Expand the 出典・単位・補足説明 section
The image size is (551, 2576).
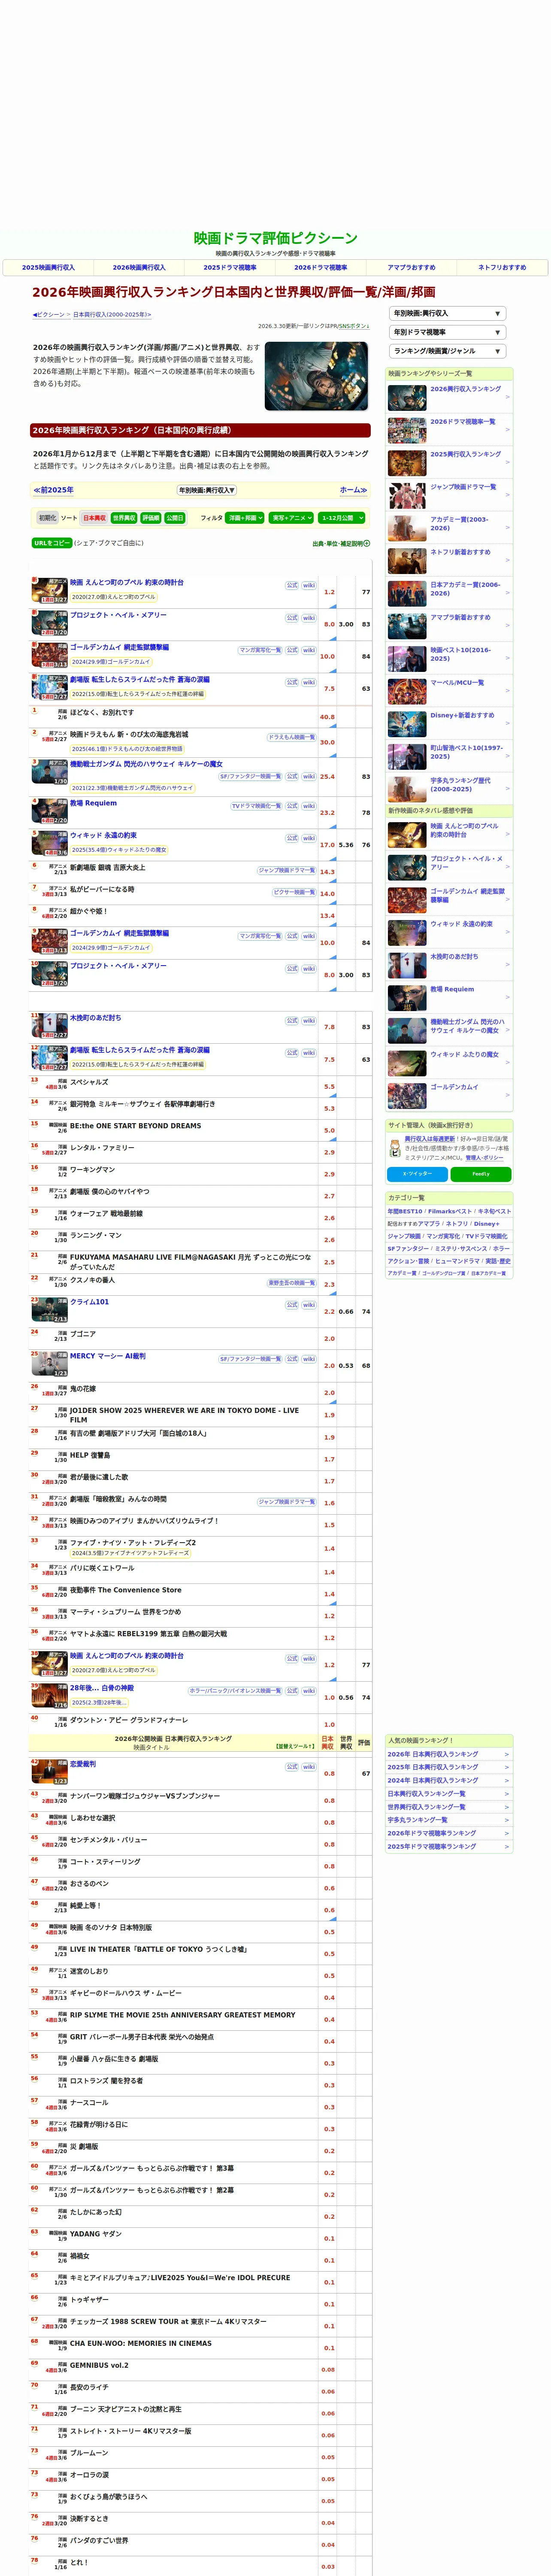point(341,544)
